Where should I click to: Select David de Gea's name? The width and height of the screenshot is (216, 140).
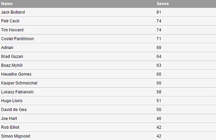pyautogui.click(x=14, y=110)
